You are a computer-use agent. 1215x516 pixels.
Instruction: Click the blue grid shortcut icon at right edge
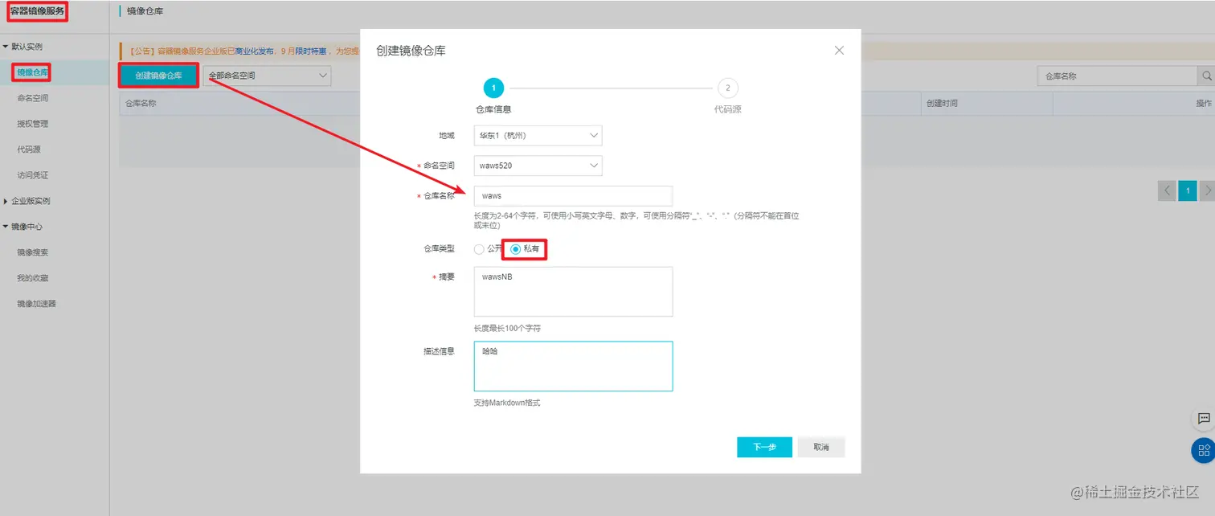(1203, 450)
